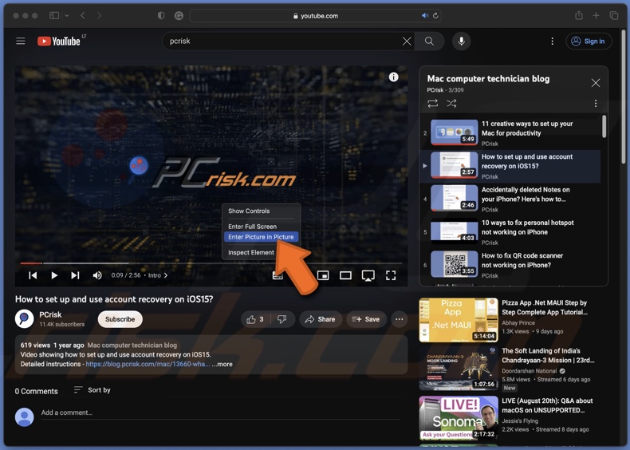Viewport: 630px width, 450px height.
Task: Click the search magnifier button
Action: pyautogui.click(x=429, y=41)
